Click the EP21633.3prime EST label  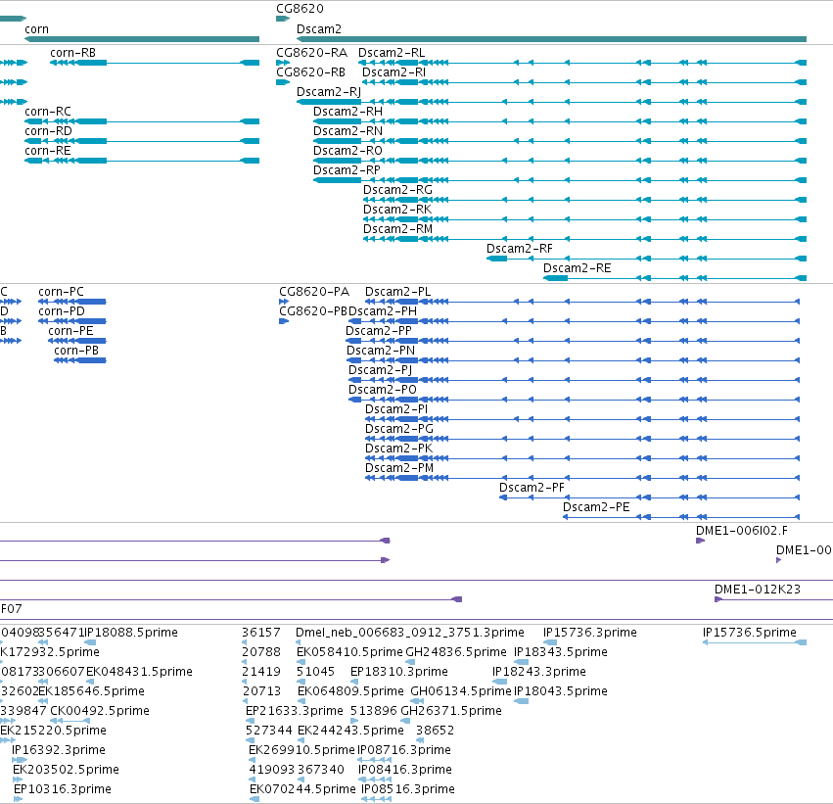[x=295, y=712]
